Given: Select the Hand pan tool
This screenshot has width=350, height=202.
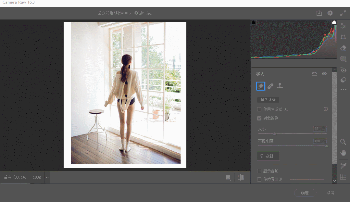Looking at the screenshot, I should (x=343, y=153).
